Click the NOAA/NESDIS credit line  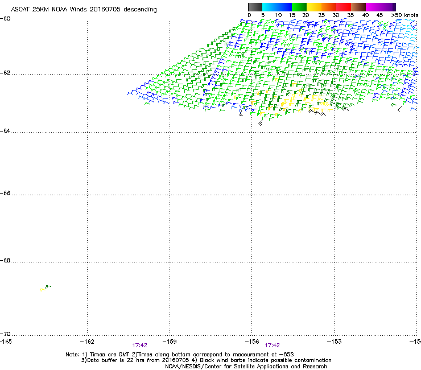[x=246, y=367]
